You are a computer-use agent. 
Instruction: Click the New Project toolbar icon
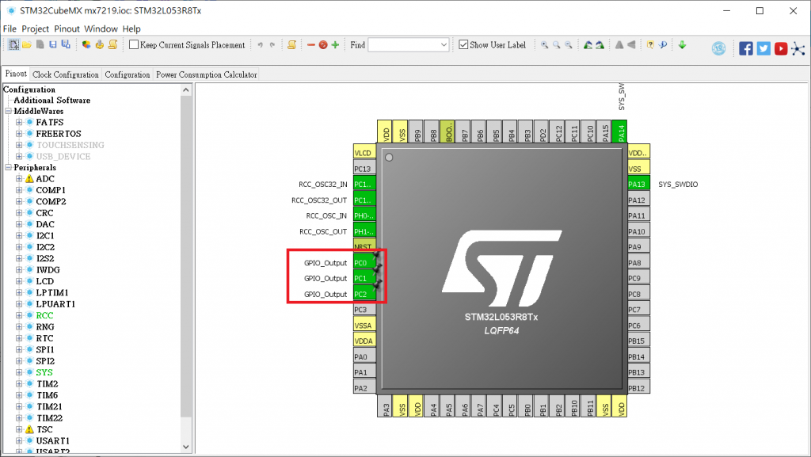[x=14, y=45]
